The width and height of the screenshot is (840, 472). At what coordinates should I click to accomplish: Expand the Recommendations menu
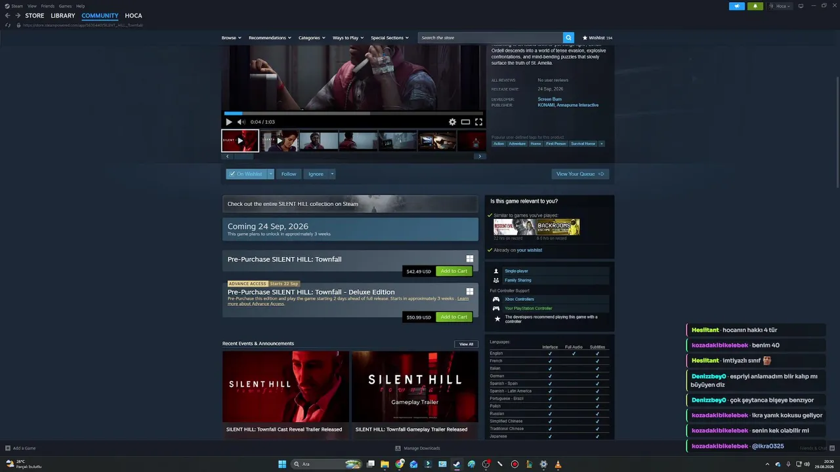tap(270, 38)
